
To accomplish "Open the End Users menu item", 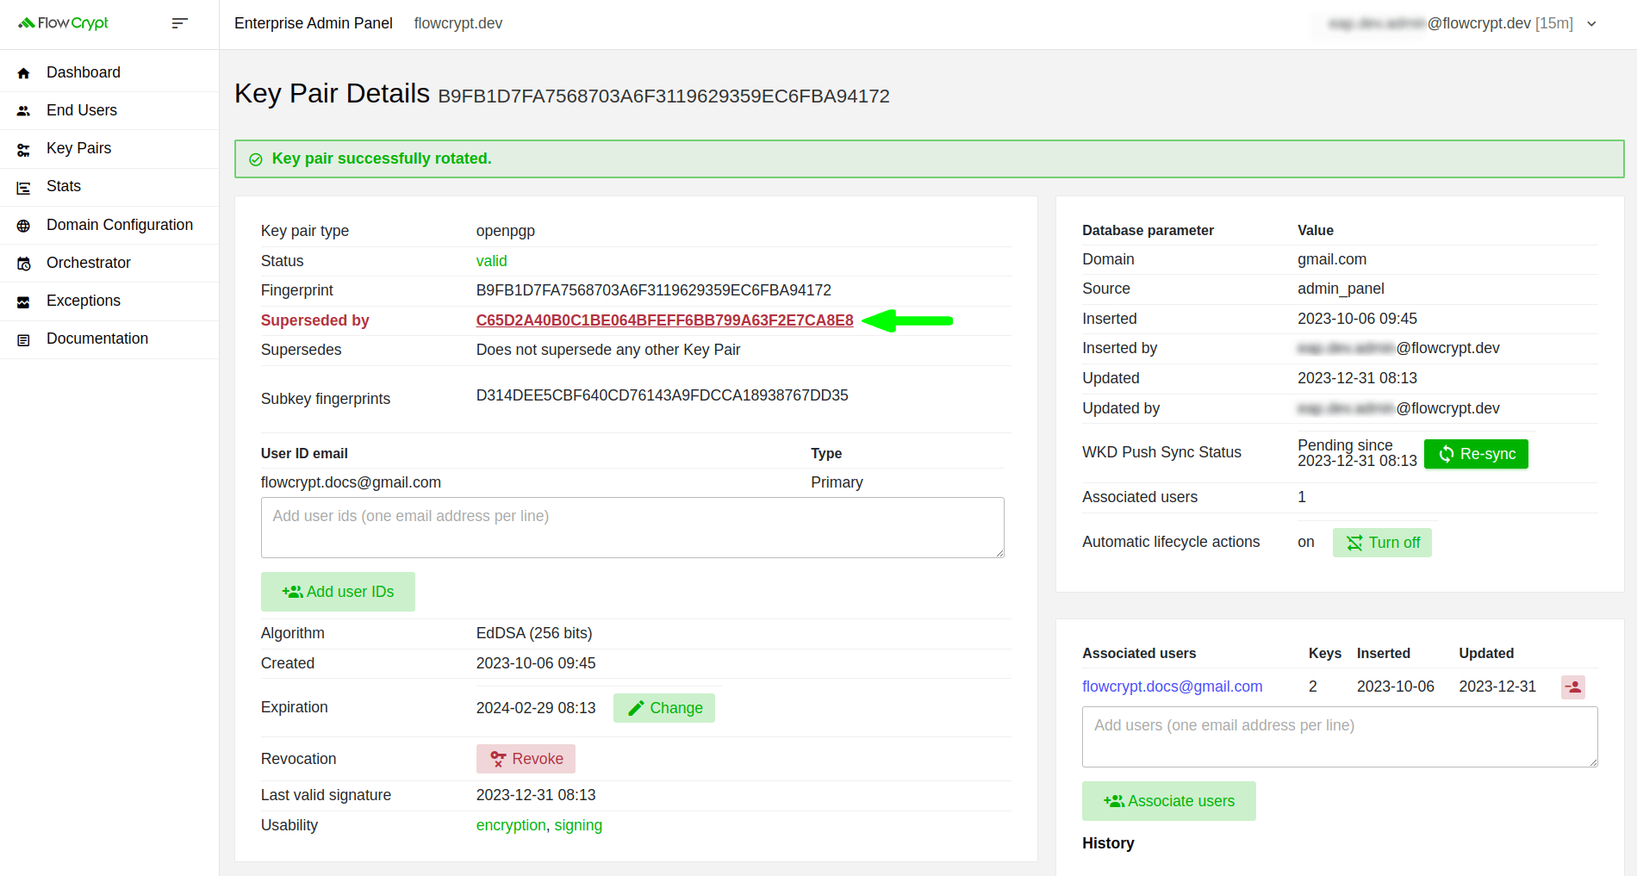I will coord(109,110).
